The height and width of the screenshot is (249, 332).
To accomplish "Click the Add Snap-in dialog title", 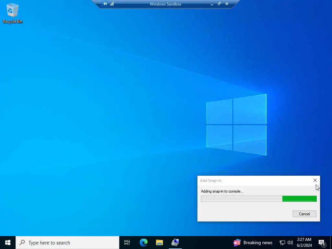I will coord(211,181).
